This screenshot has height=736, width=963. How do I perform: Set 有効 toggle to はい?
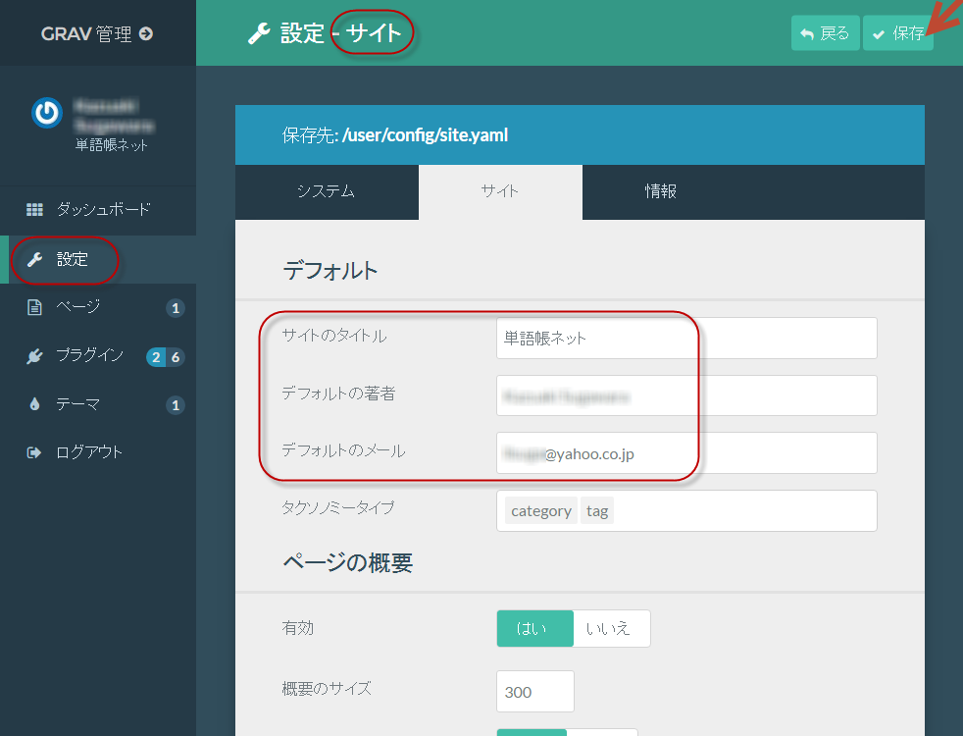click(x=534, y=629)
